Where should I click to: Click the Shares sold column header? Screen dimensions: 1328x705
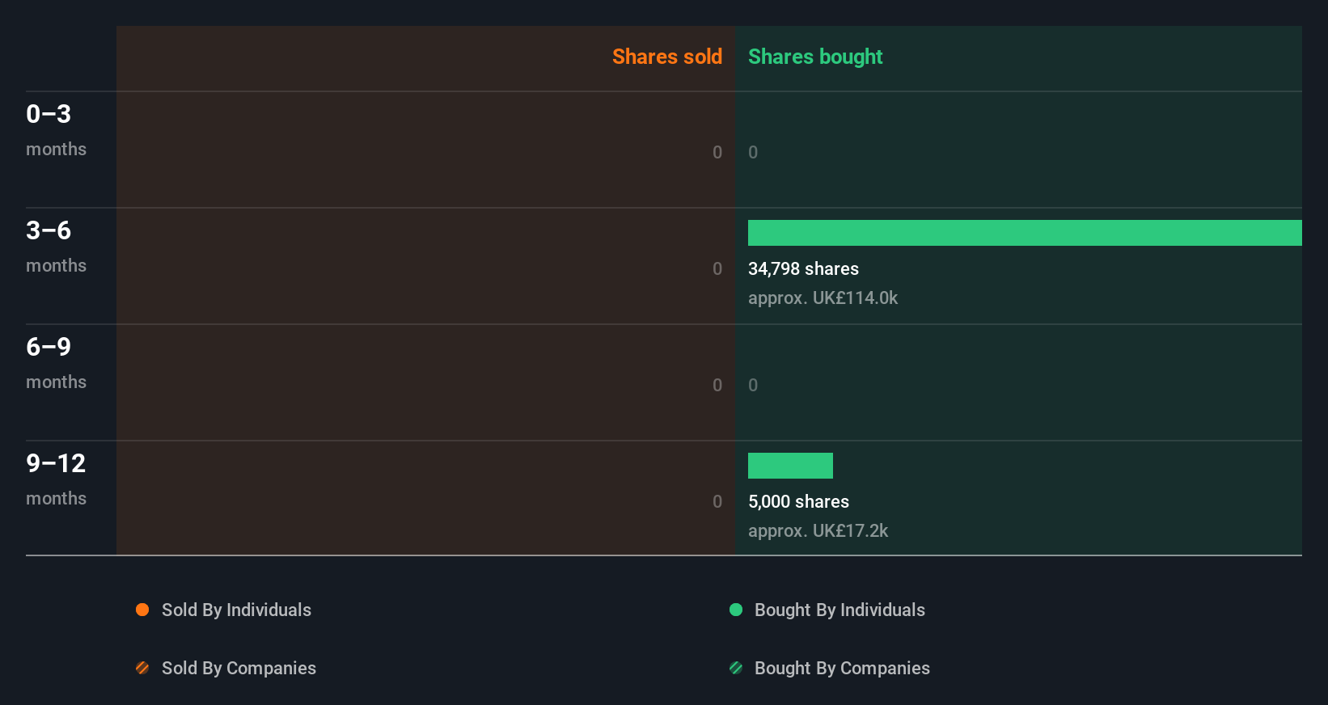[x=667, y=57]
